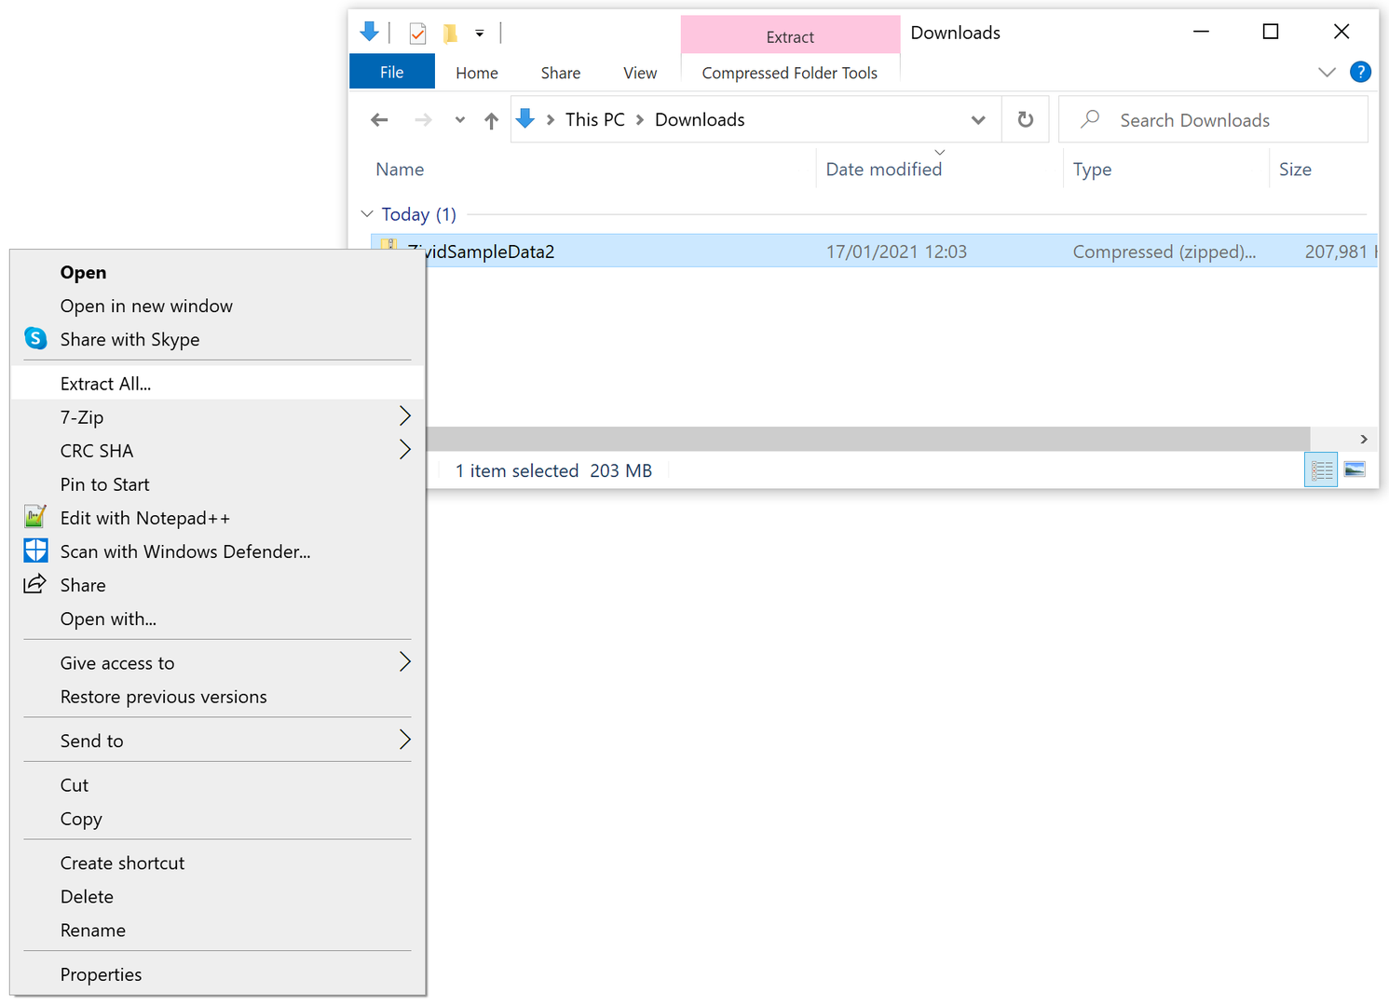Screen dimensions: 1389x1006
Task: Click the Back navigation arrow
Action: [x=379, y=120]
